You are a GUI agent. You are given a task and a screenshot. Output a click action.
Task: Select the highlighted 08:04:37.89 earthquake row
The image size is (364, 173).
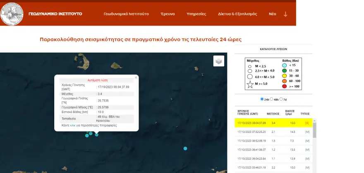[273, 123]
